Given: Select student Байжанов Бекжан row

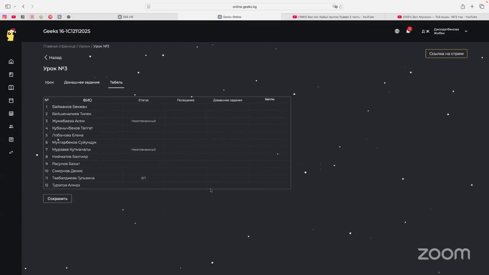Looking at the screenshot, I should tap(167, 107).
